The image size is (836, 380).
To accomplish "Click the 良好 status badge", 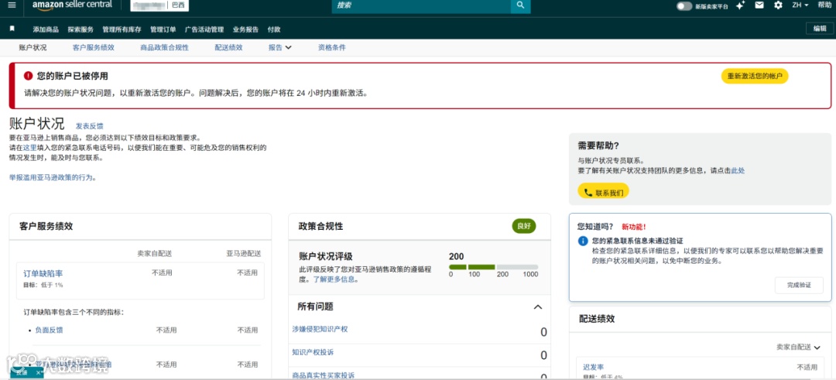I will pyautogui.click(x=523, y=226).
